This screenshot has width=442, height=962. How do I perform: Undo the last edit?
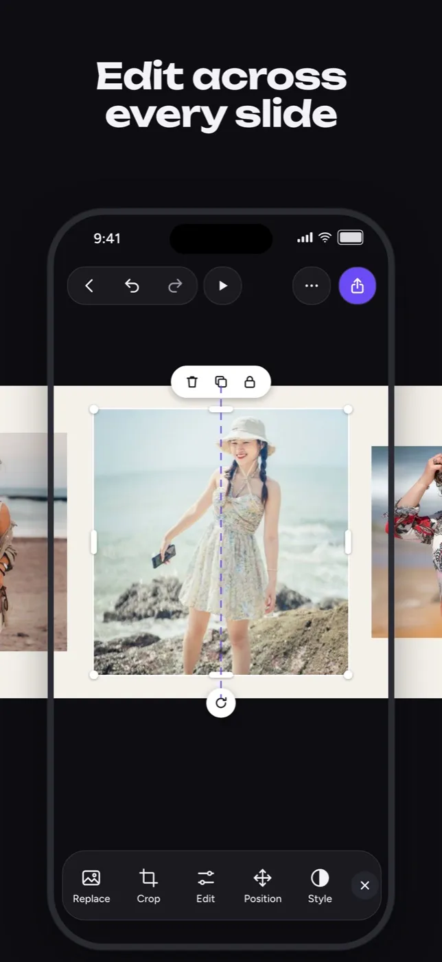pos(132,286)
